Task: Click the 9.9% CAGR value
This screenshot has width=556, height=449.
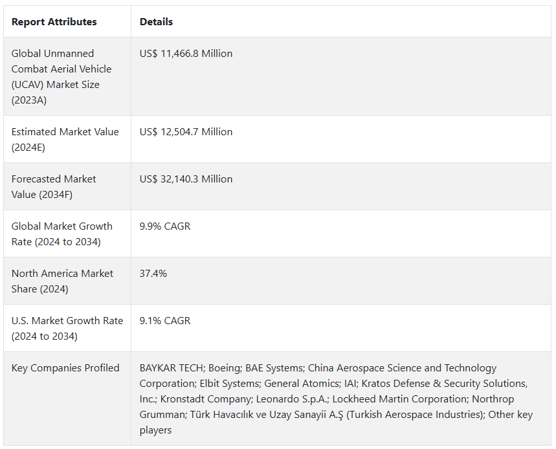Action: tap(165, 226)
